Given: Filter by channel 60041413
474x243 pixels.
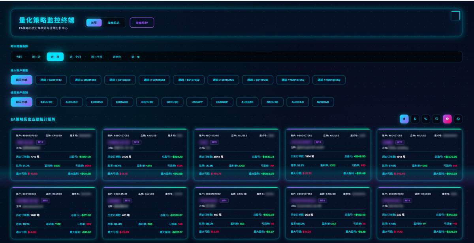Looking at the screenshot, I should [x=51, y=80].
